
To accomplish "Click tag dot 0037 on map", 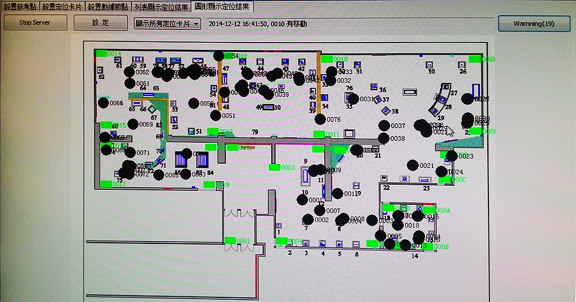I will pyautogui.click(x=384, y=125).
